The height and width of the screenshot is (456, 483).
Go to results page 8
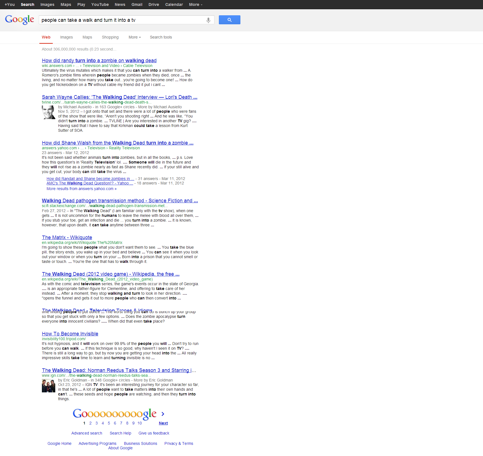[127, 423]
